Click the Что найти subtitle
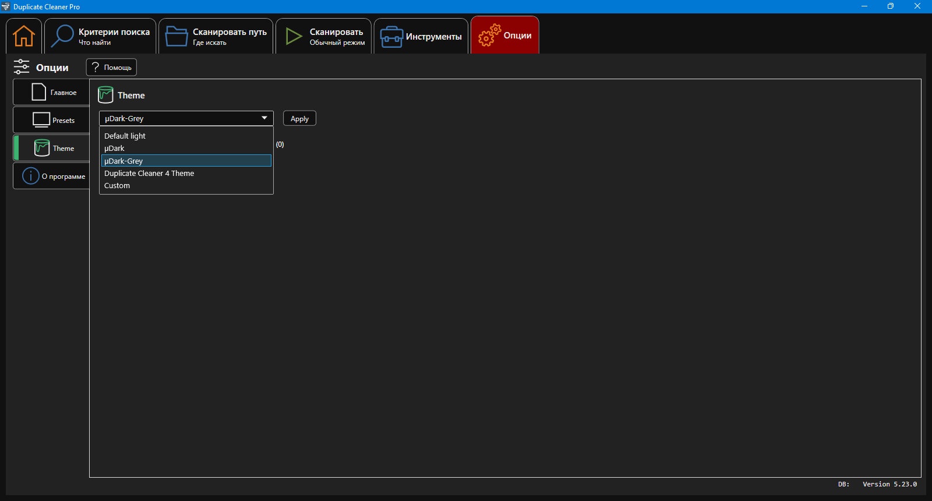Screen dimensions: 932x501 tap(94, 43)
